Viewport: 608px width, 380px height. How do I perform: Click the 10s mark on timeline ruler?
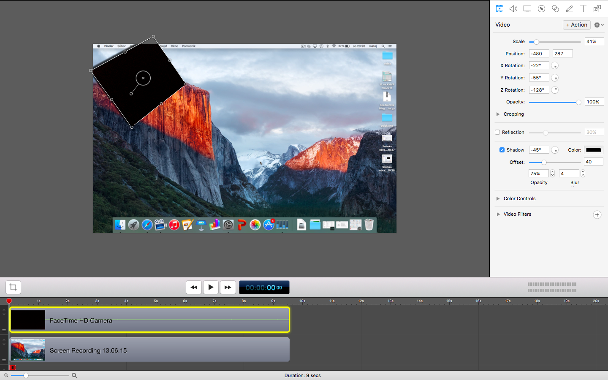point(302,301)
